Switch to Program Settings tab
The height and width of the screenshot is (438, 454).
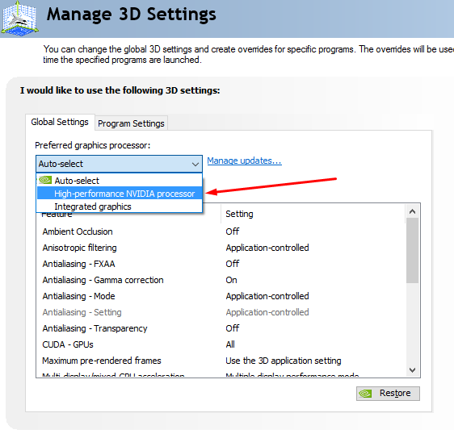point(131,123)
